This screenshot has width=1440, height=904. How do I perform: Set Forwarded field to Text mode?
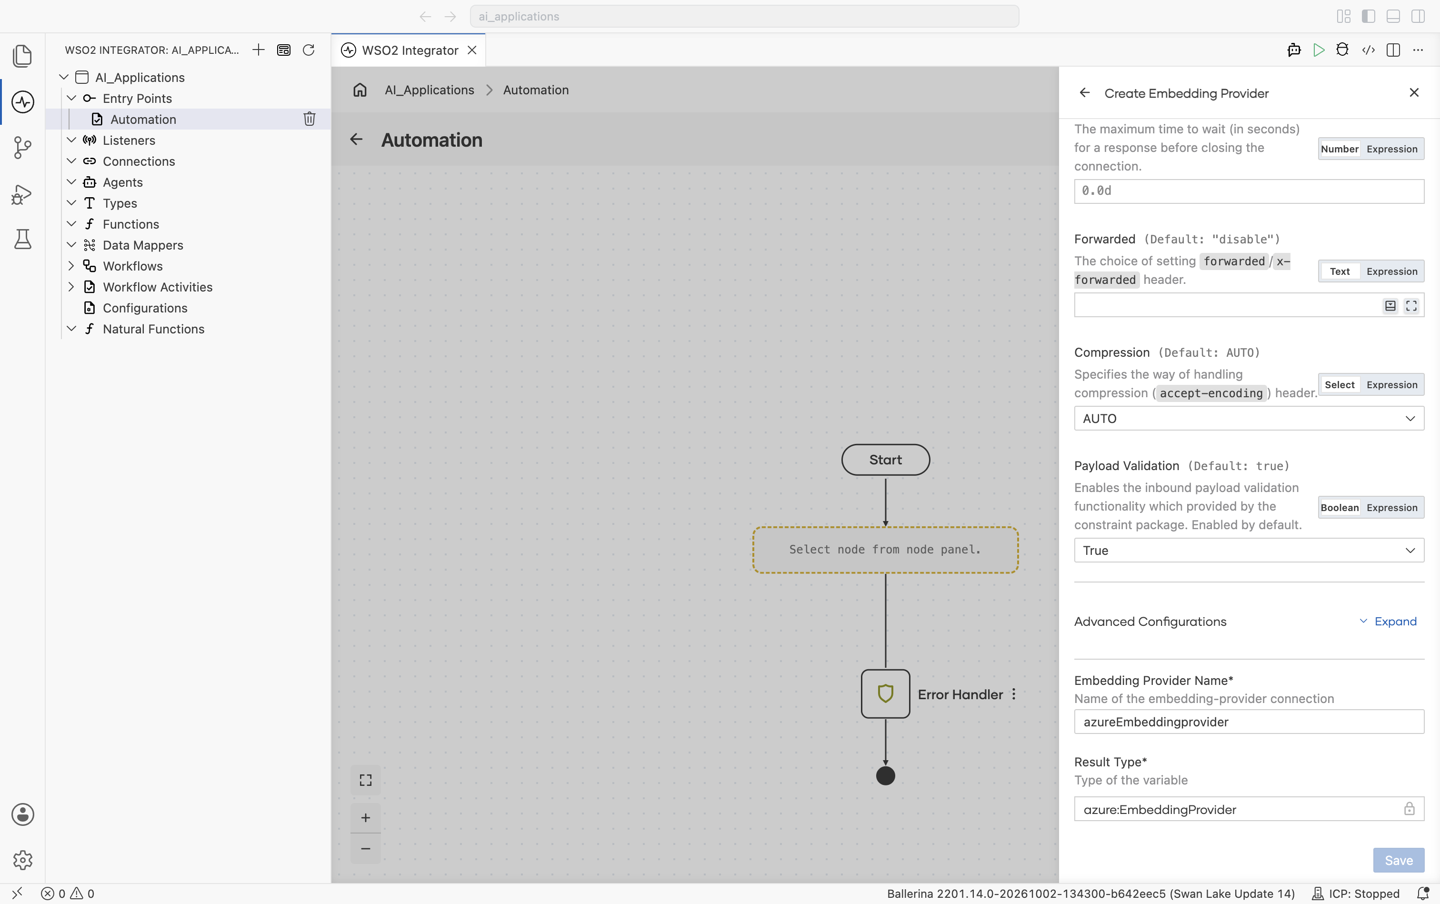(1340, 271)
